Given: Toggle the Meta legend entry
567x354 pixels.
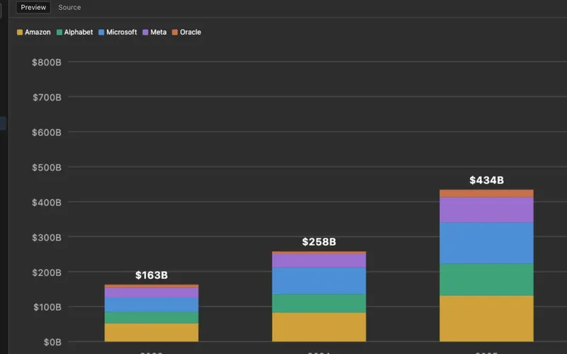Looking at the screenshot, I should 155,32.
